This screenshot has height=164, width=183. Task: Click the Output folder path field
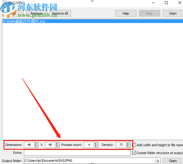[x=89, y=160]
